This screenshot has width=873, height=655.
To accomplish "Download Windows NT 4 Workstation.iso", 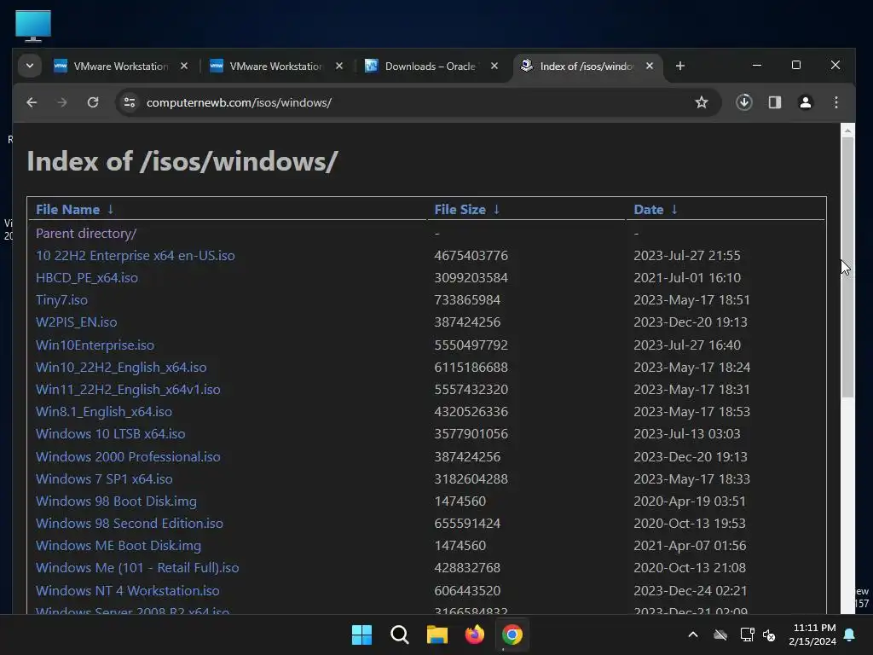I will click(128, 591).
